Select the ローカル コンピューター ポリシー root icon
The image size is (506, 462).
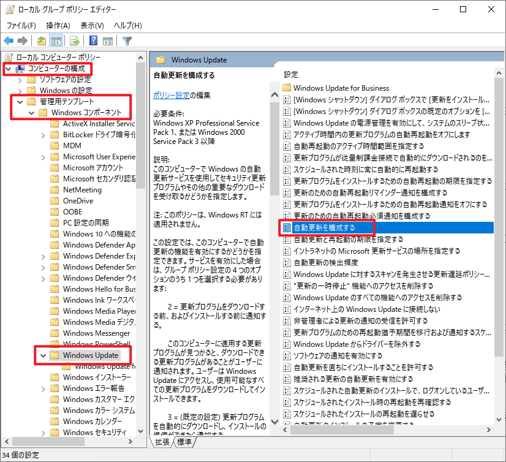[x=9, y=57]
